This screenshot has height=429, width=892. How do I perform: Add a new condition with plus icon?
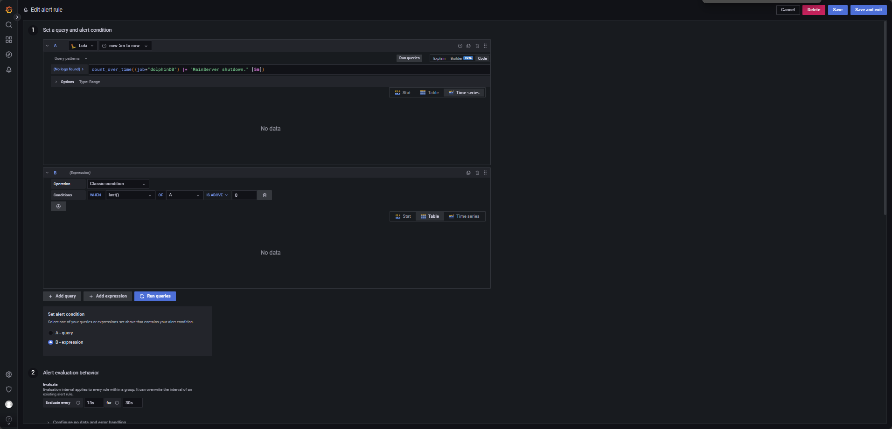pos(58,207)
